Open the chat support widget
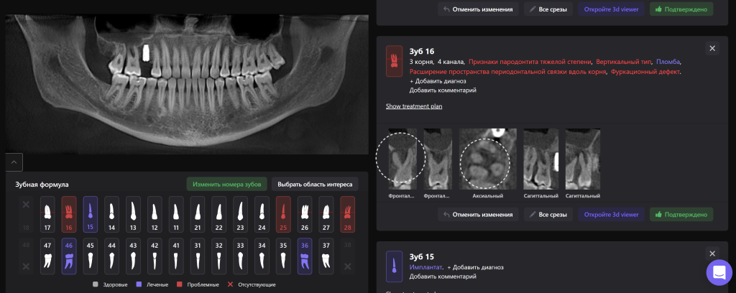Screen dimensions: 736x293 tap(719, 273)
